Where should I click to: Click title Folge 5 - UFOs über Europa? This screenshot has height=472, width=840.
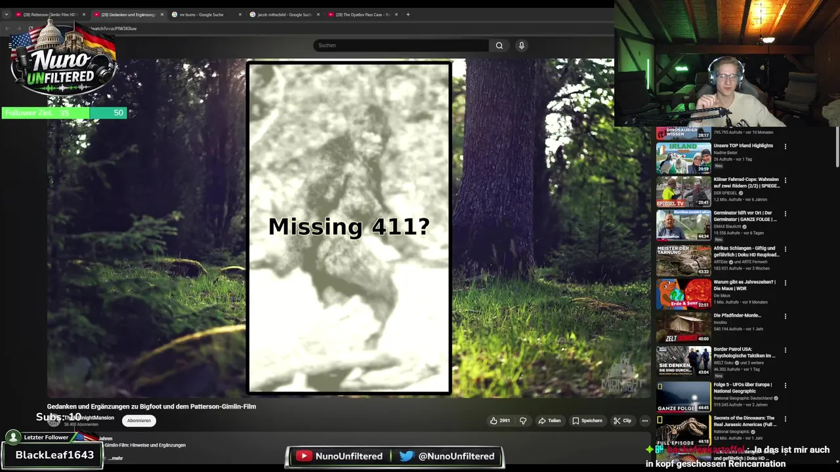[743, 387]
